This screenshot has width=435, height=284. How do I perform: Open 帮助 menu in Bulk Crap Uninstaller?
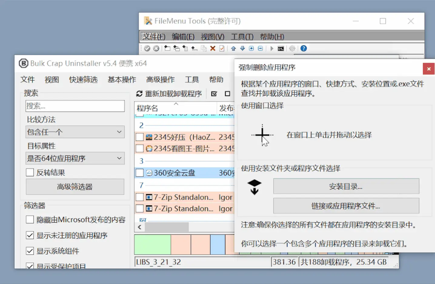point(216,80)
